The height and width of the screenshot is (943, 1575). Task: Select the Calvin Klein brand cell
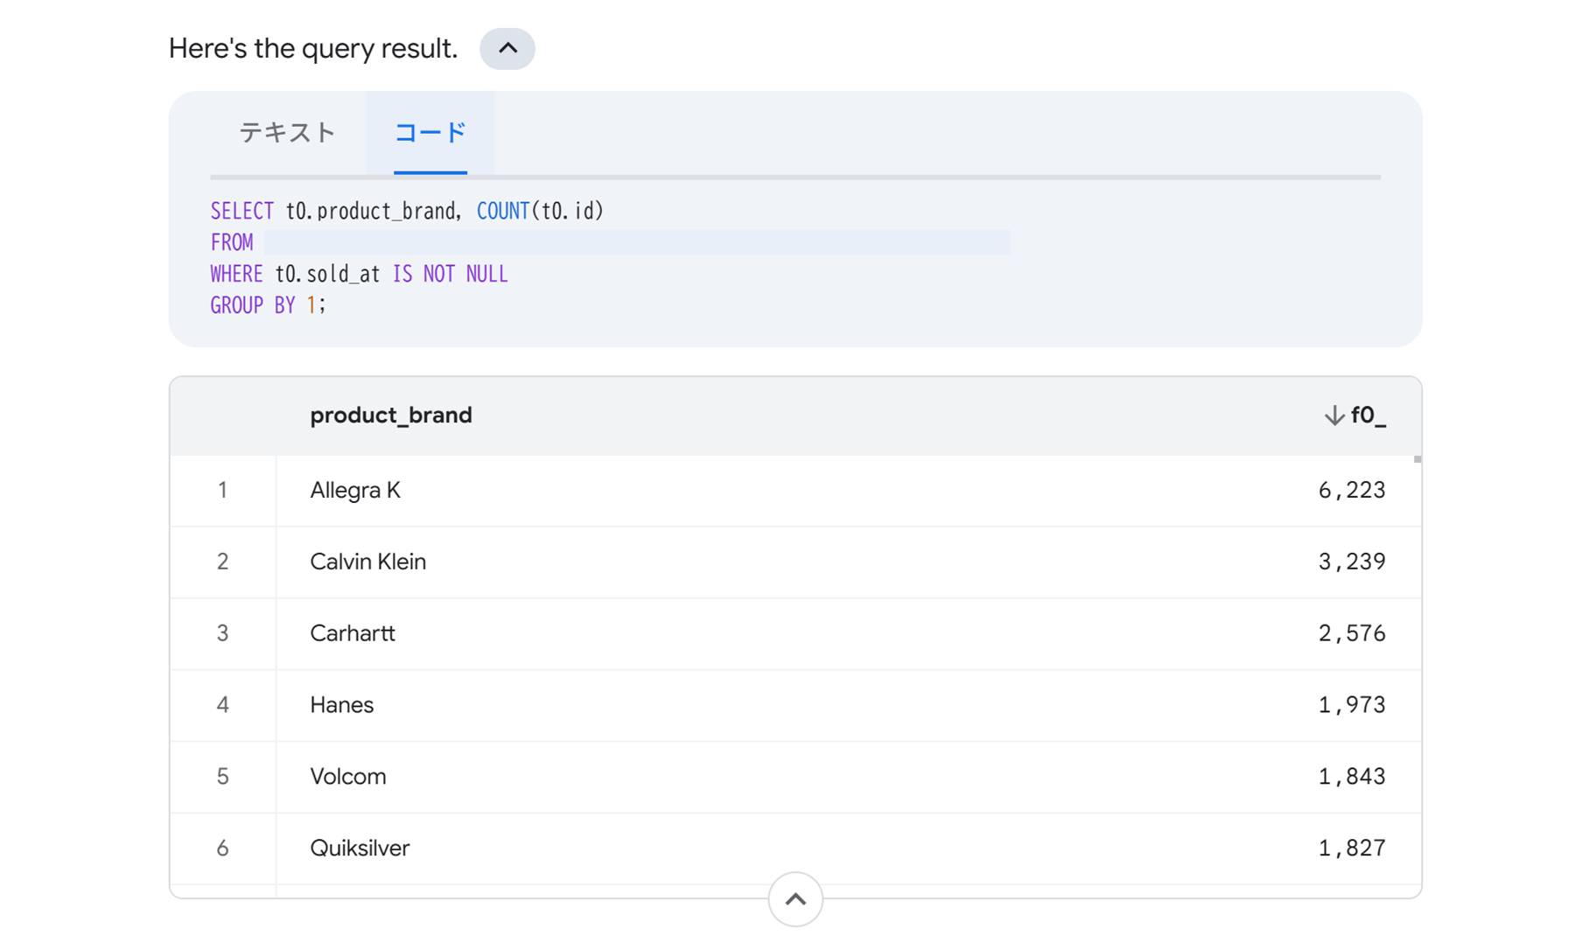click(x=368, y=562)
